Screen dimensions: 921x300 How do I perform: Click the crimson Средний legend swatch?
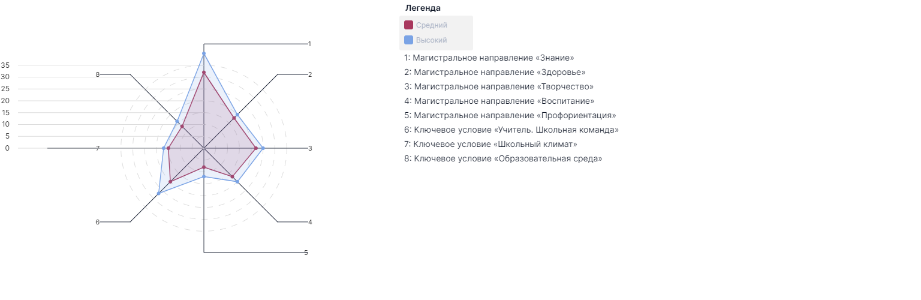pyautogui.click(x=408, y=25)
